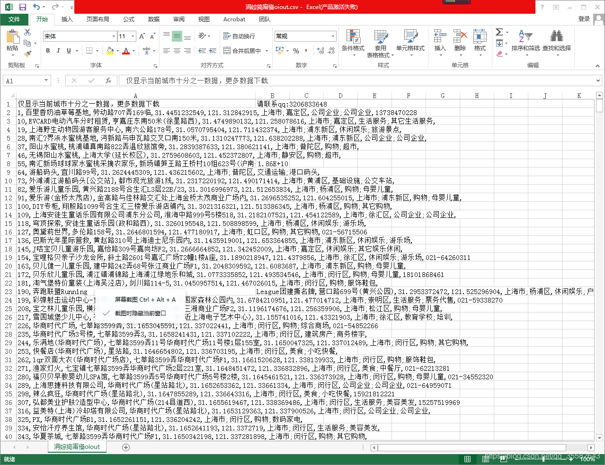Image resolution: width=605 pixels, height=465 pixels.
Task: Open the File (文件) tab
Action: 14,19
